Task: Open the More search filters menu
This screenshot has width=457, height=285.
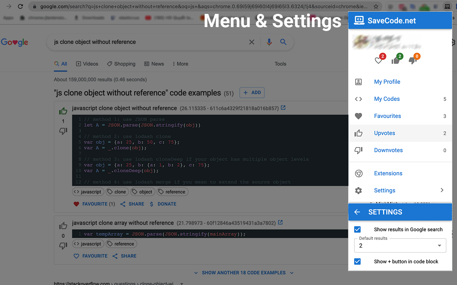Action: click(x=180, y=64)
